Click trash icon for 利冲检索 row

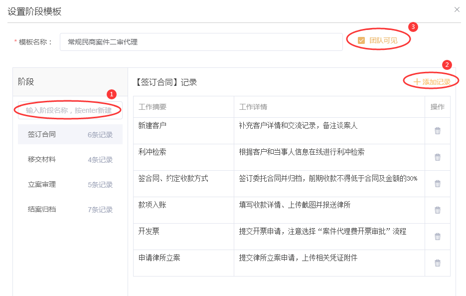(x=437, y=157)
